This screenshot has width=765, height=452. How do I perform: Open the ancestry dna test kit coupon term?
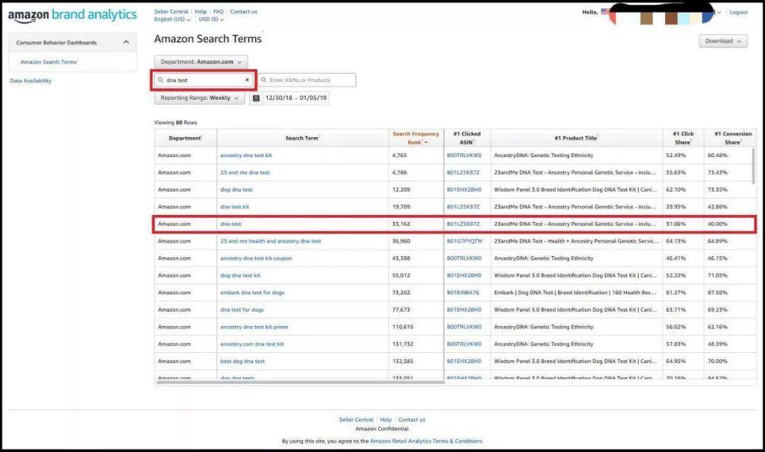tap(256, 258)
